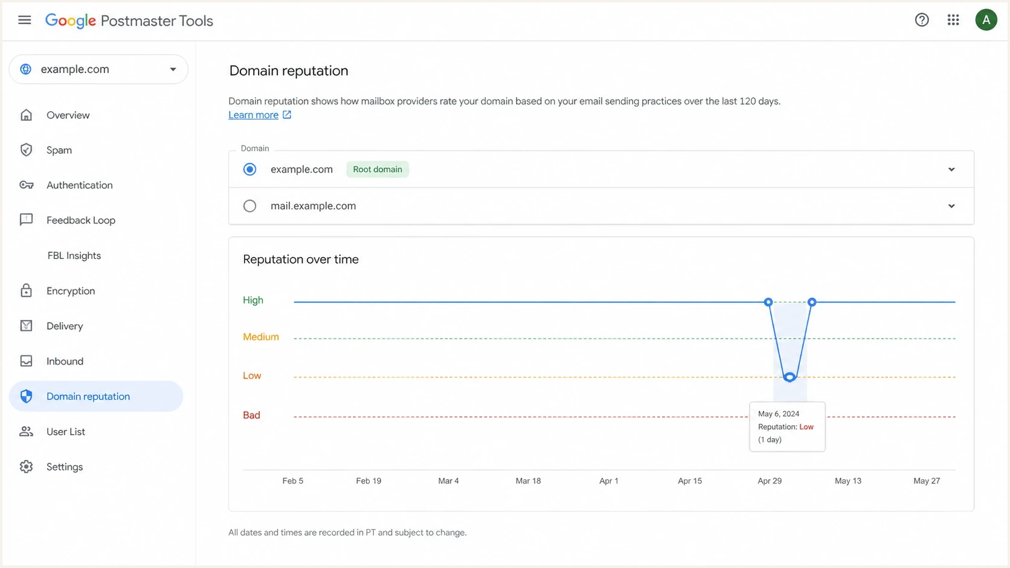Click the Apr 29 axis date

pyautogui.click(x=770, y=481)
